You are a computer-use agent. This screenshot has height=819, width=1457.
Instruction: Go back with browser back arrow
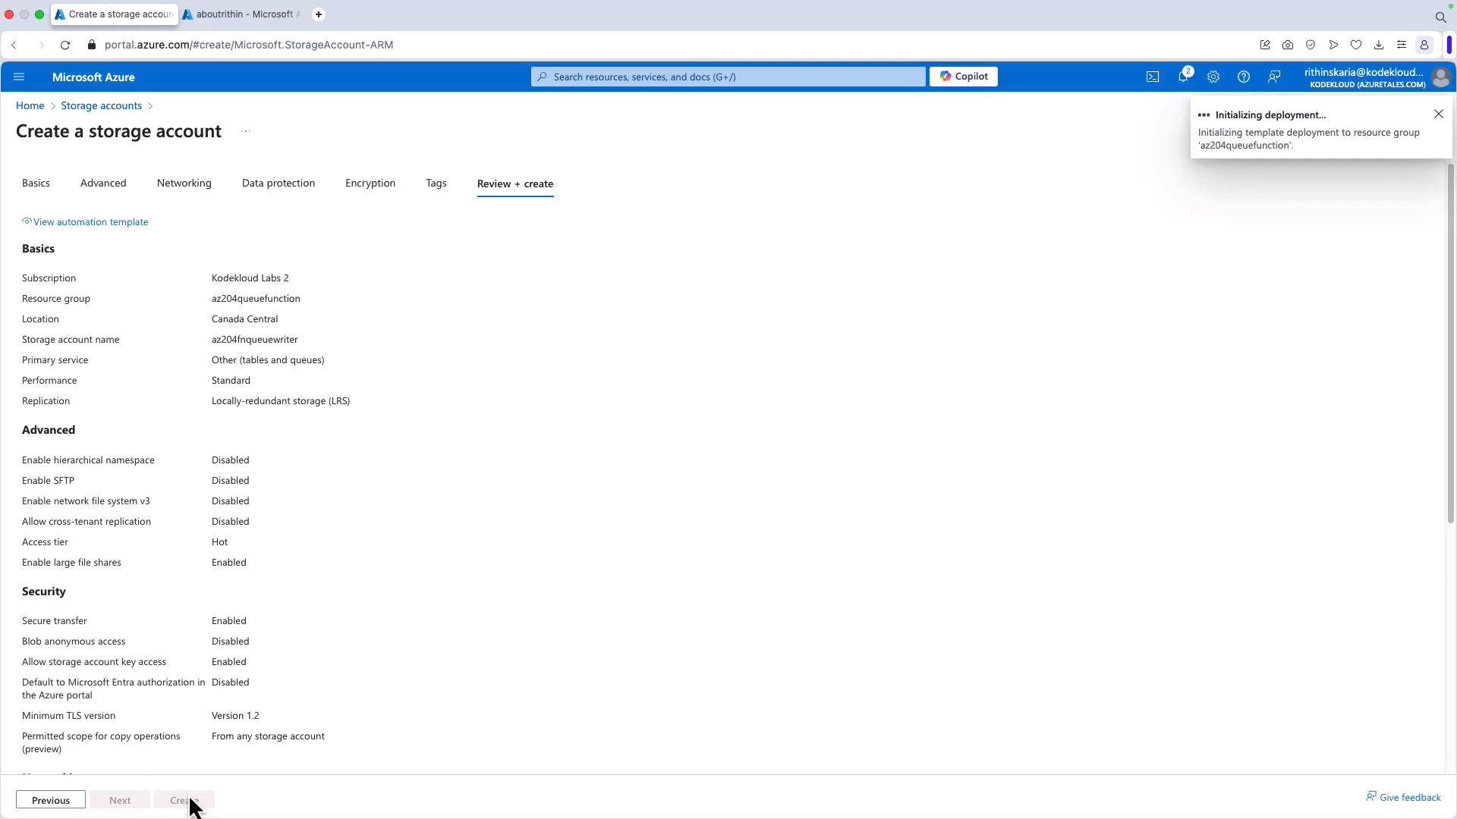(14, 45)
